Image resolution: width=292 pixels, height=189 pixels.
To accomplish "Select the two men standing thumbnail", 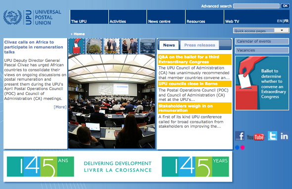I will [x=112, y=46].
